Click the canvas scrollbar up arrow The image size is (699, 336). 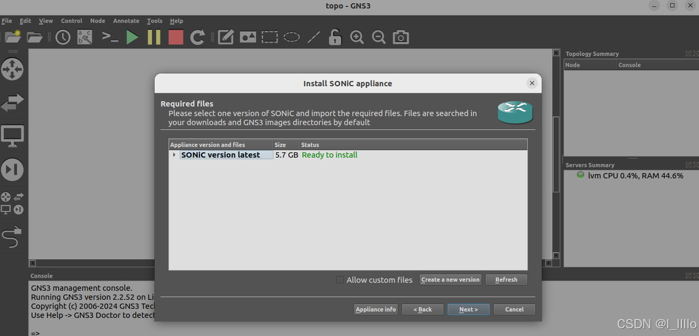(556, 53)
